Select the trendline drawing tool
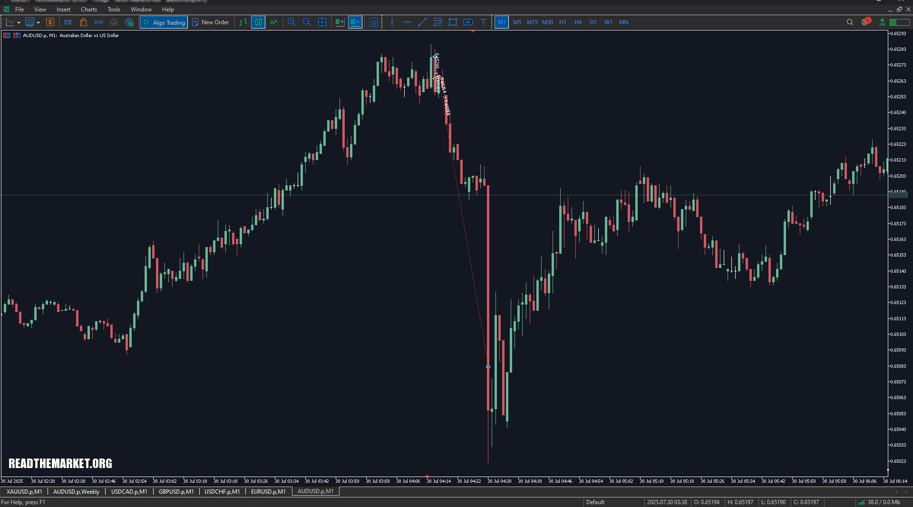The image size is (913, 507). (422, 22)
